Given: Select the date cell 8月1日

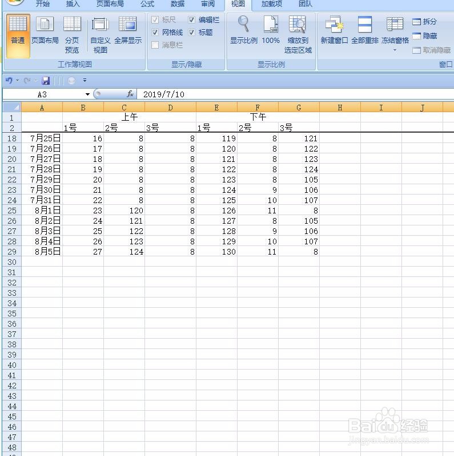Looking at the screenshot, I should click(42, 211).
